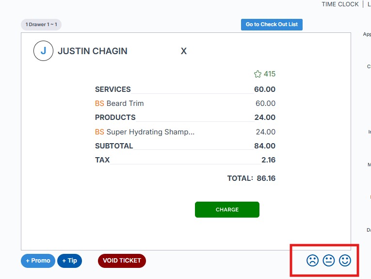Screen dimensions: 371x279
Task: Select the Super Hydrating Shamp... product line
Action: [x=150, y=132]
